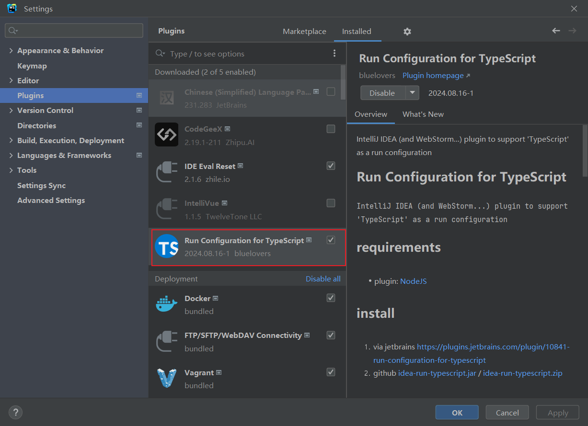
Task: Click the help question mark icon
Action: coord(15,412)
